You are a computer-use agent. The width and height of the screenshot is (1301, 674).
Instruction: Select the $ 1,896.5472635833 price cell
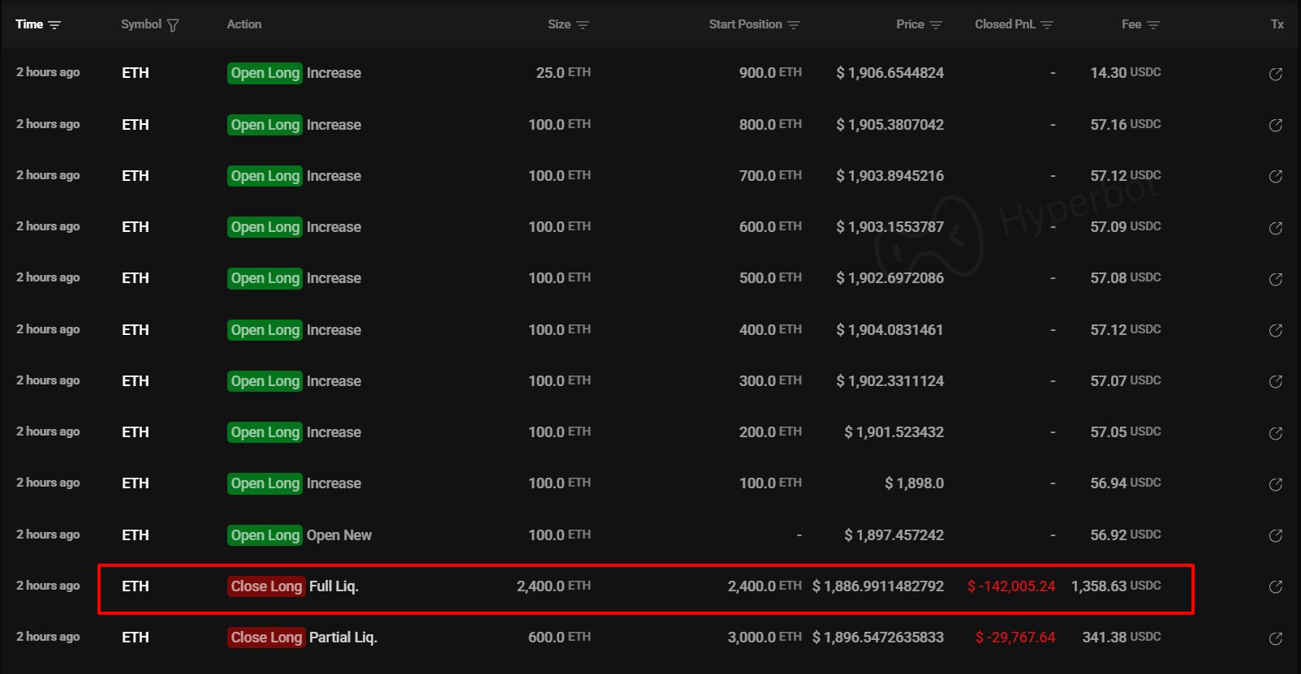click(x=878, y=638)
